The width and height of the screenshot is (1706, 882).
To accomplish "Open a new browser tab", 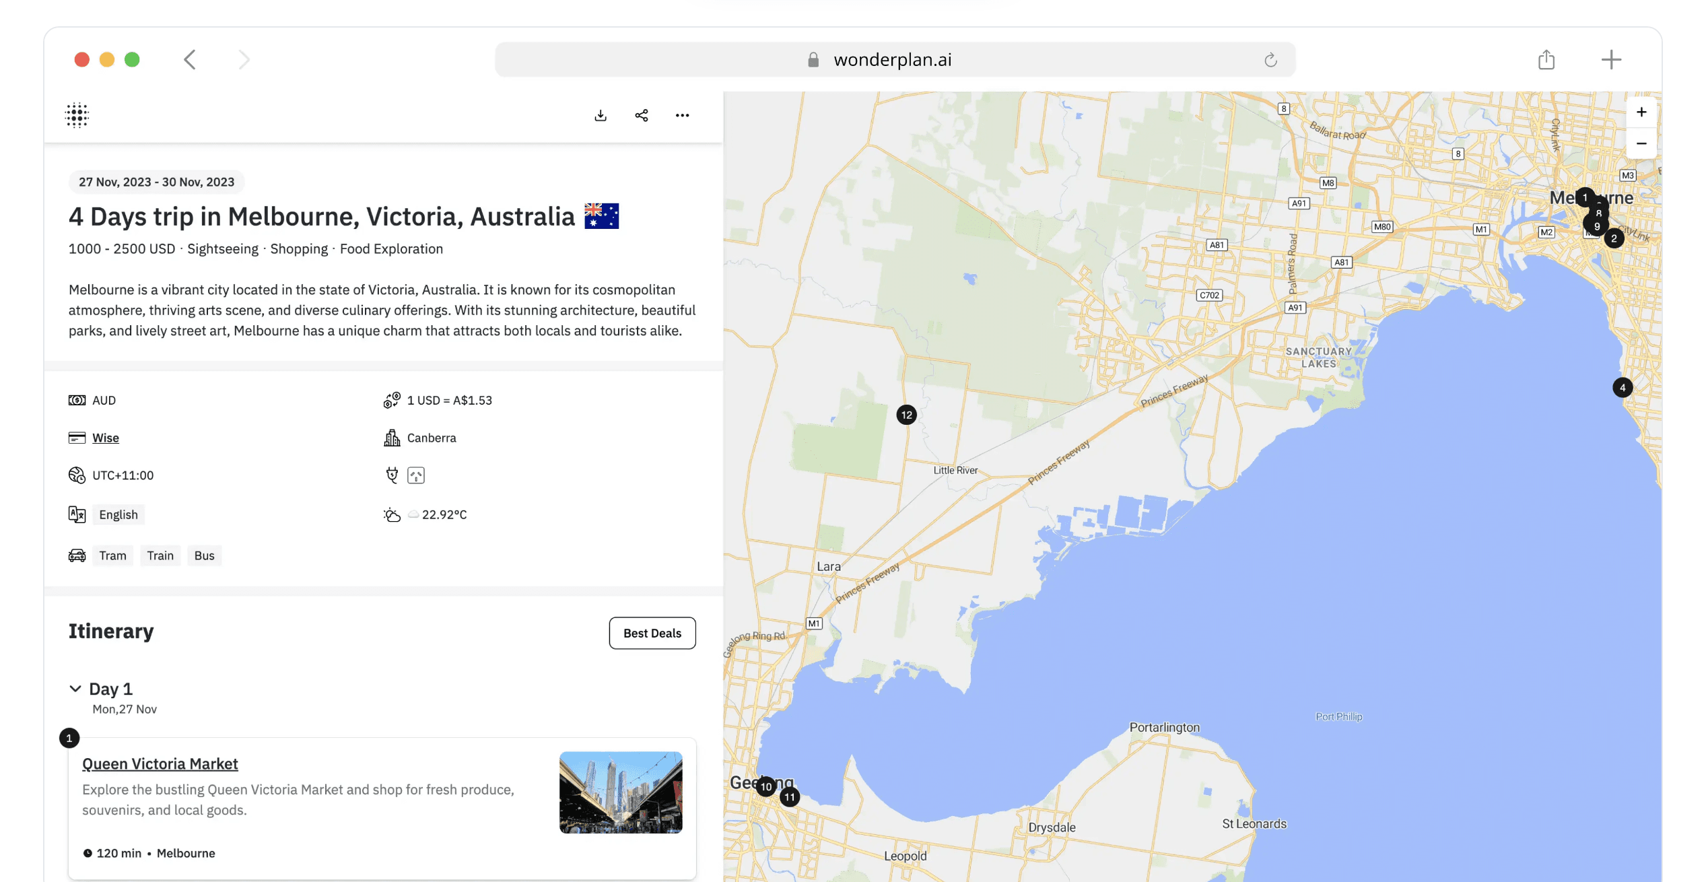I will click(x=1610, y=60).
